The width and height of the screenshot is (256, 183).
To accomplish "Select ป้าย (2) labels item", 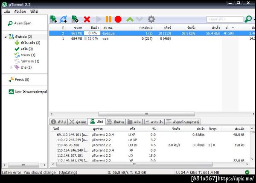I will (23, 67).
